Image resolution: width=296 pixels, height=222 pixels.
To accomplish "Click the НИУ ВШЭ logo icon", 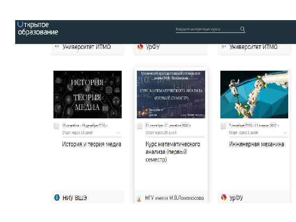I will click(x=57, y=197).
